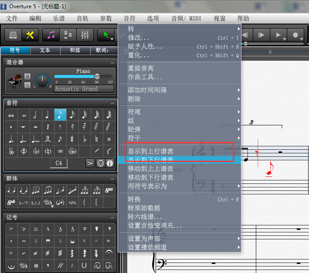Open the 乐谱 menu
Viewport: 309px width, 273px height.
59,18
